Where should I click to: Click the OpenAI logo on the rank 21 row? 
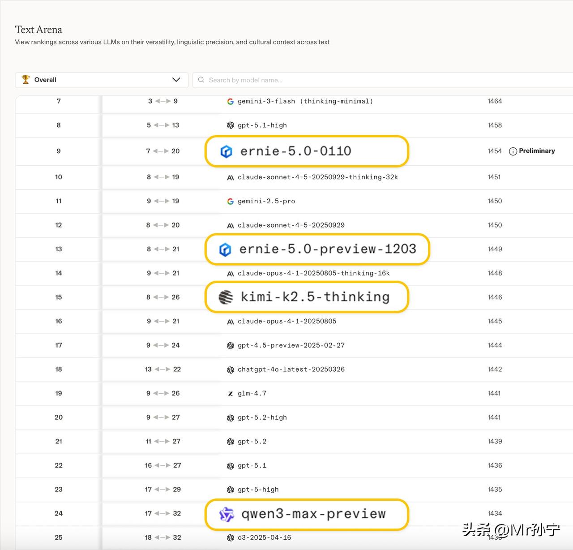point(230,442)
